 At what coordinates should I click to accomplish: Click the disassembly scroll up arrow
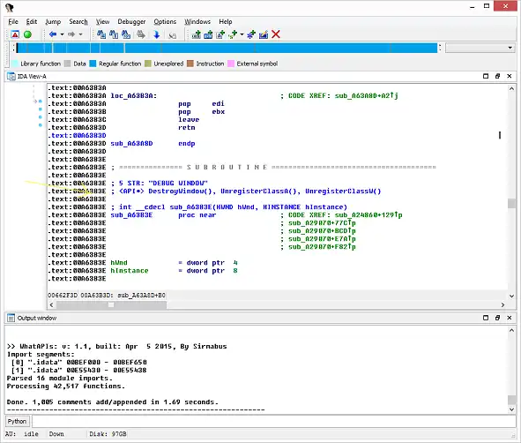coord(511,88)
